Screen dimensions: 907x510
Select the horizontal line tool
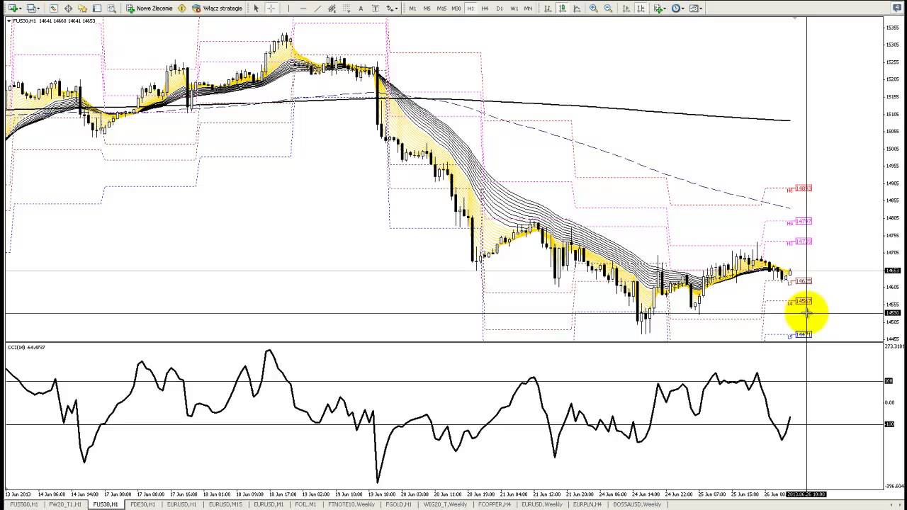(x=303, y=8)
